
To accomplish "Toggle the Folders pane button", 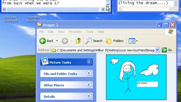I will point(115,41).
